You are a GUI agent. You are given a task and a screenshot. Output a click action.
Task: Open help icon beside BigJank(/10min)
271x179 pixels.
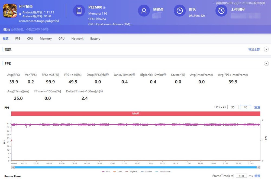pos(164,75)
